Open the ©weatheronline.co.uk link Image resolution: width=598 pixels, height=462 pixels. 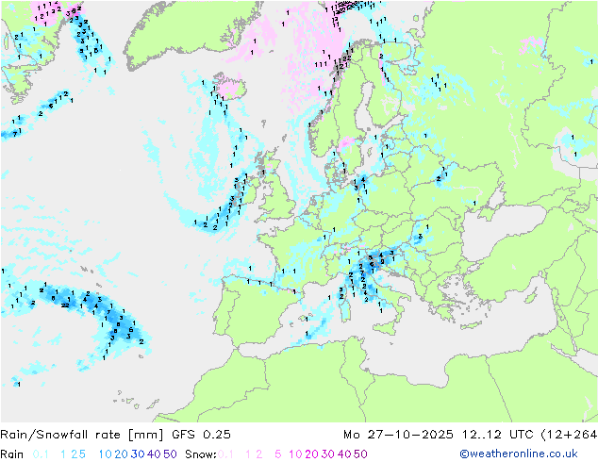pyautogui.click(x=519, y=454)
